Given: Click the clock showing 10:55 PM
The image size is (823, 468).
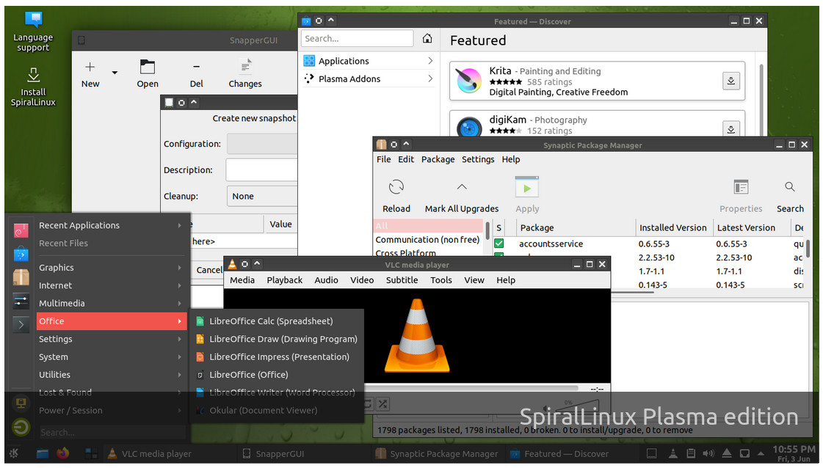Looking at the screenshot, I should point(794,453).
